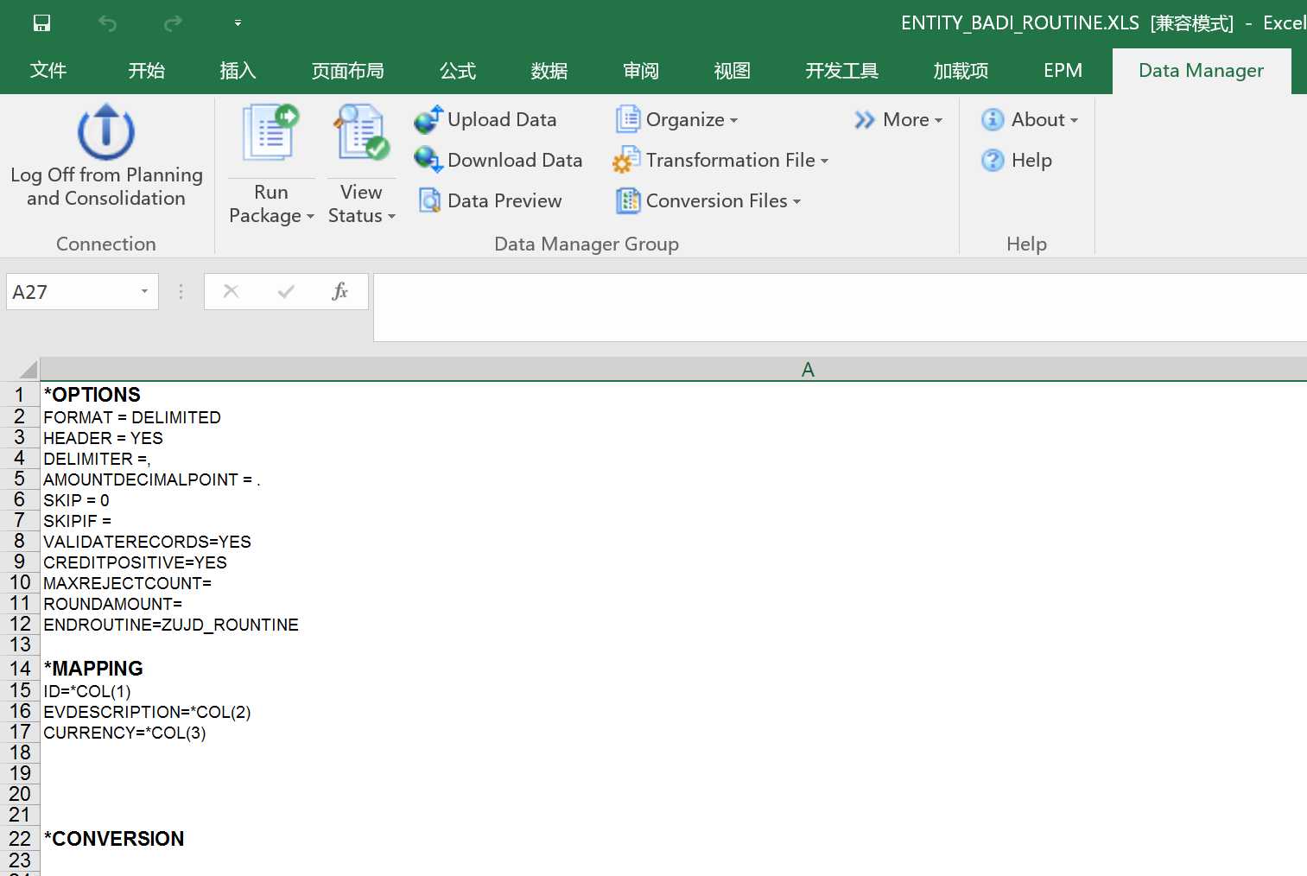Expand the More dropdown arrow
Viewport: 1307px width, 876px height.
[938, 120]
